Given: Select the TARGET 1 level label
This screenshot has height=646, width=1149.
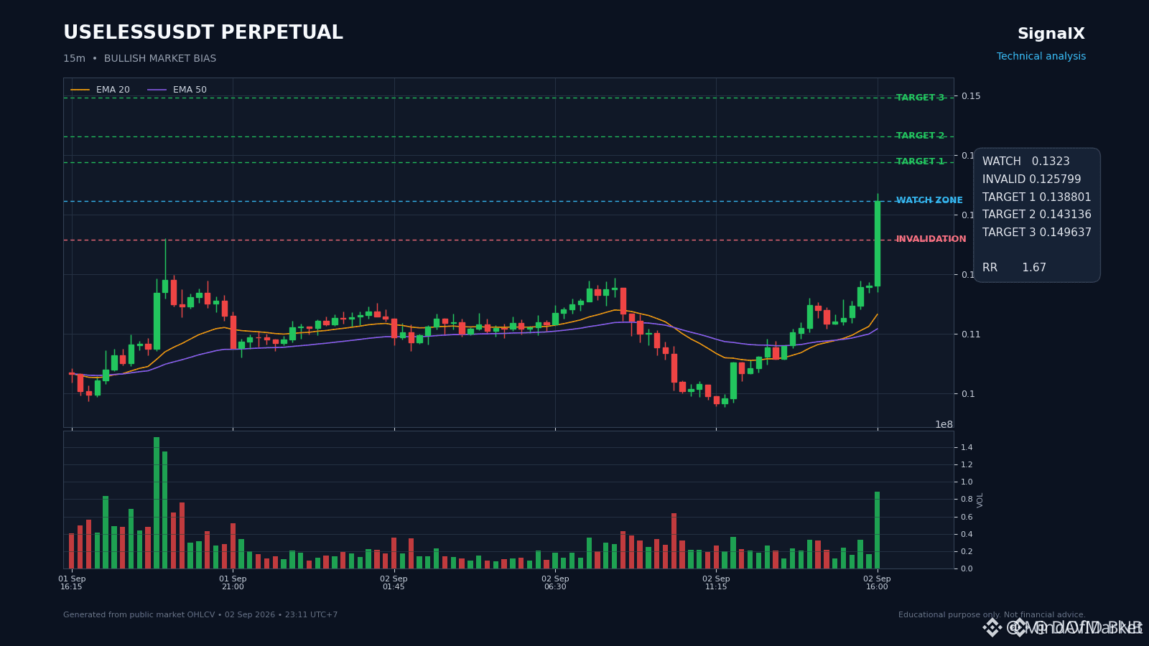Looking at the screenshot, I should tap(920, 161).
